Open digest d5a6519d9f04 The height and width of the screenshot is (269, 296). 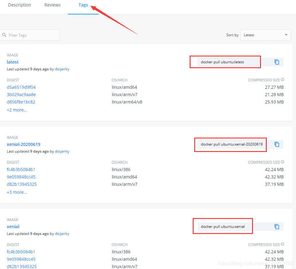(x=21, y=87)
